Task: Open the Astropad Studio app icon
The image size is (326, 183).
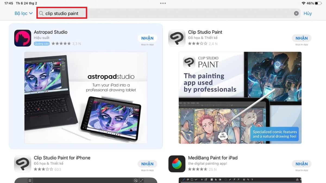Action: 23,38
